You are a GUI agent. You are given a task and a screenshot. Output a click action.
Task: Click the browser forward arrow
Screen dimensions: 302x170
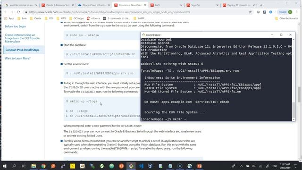point(12,12)
